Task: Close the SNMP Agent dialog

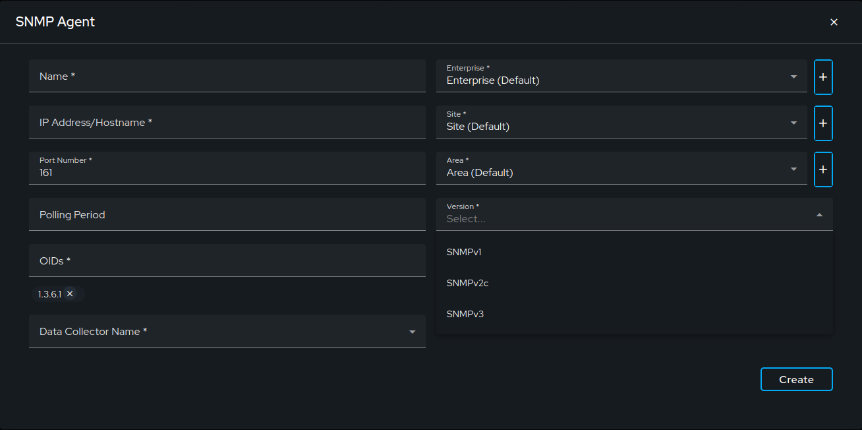Action: click(834, 22)
